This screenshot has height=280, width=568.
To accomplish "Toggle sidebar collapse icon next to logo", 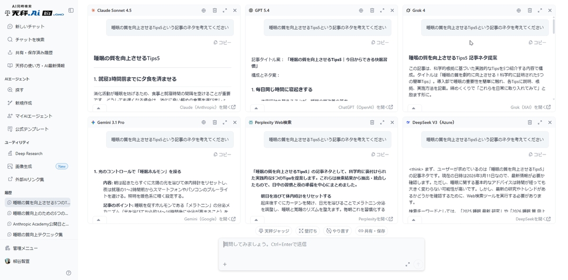I will coord(71,10).
